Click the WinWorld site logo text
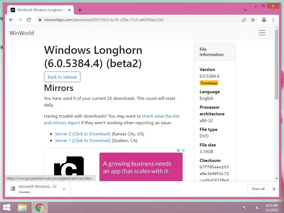 click(22, 33)
